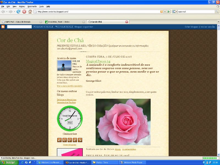Close the Divakitties_Town tab
220x165 pixels.
[x=84, y=22]
